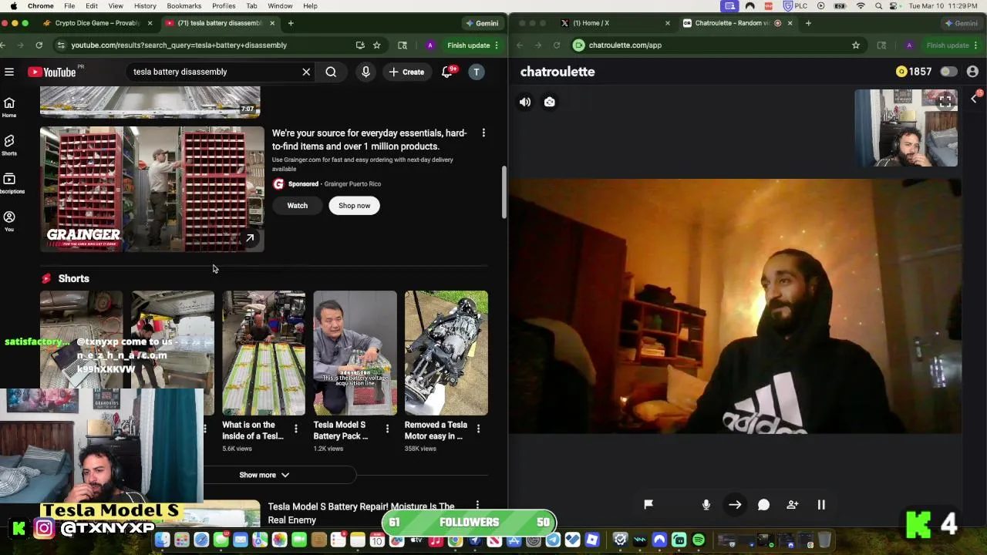Image resolution: width=987 pixels, height=555 pixels.
Task: Click the YouTube results page scrollbar
Action: click(504, 193)
